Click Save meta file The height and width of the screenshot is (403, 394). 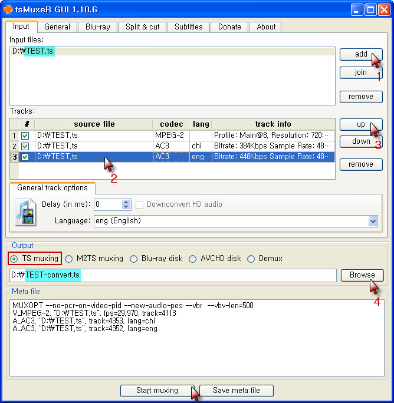pyautogui.click(x=237, y=391)
